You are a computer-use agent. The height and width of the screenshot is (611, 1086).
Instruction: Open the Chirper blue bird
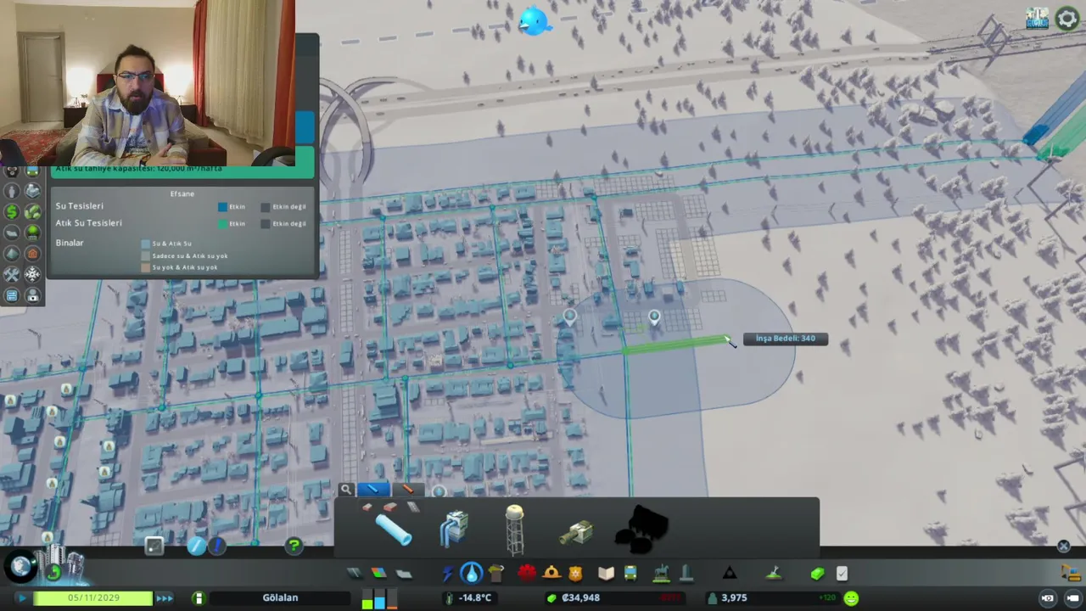535,20
